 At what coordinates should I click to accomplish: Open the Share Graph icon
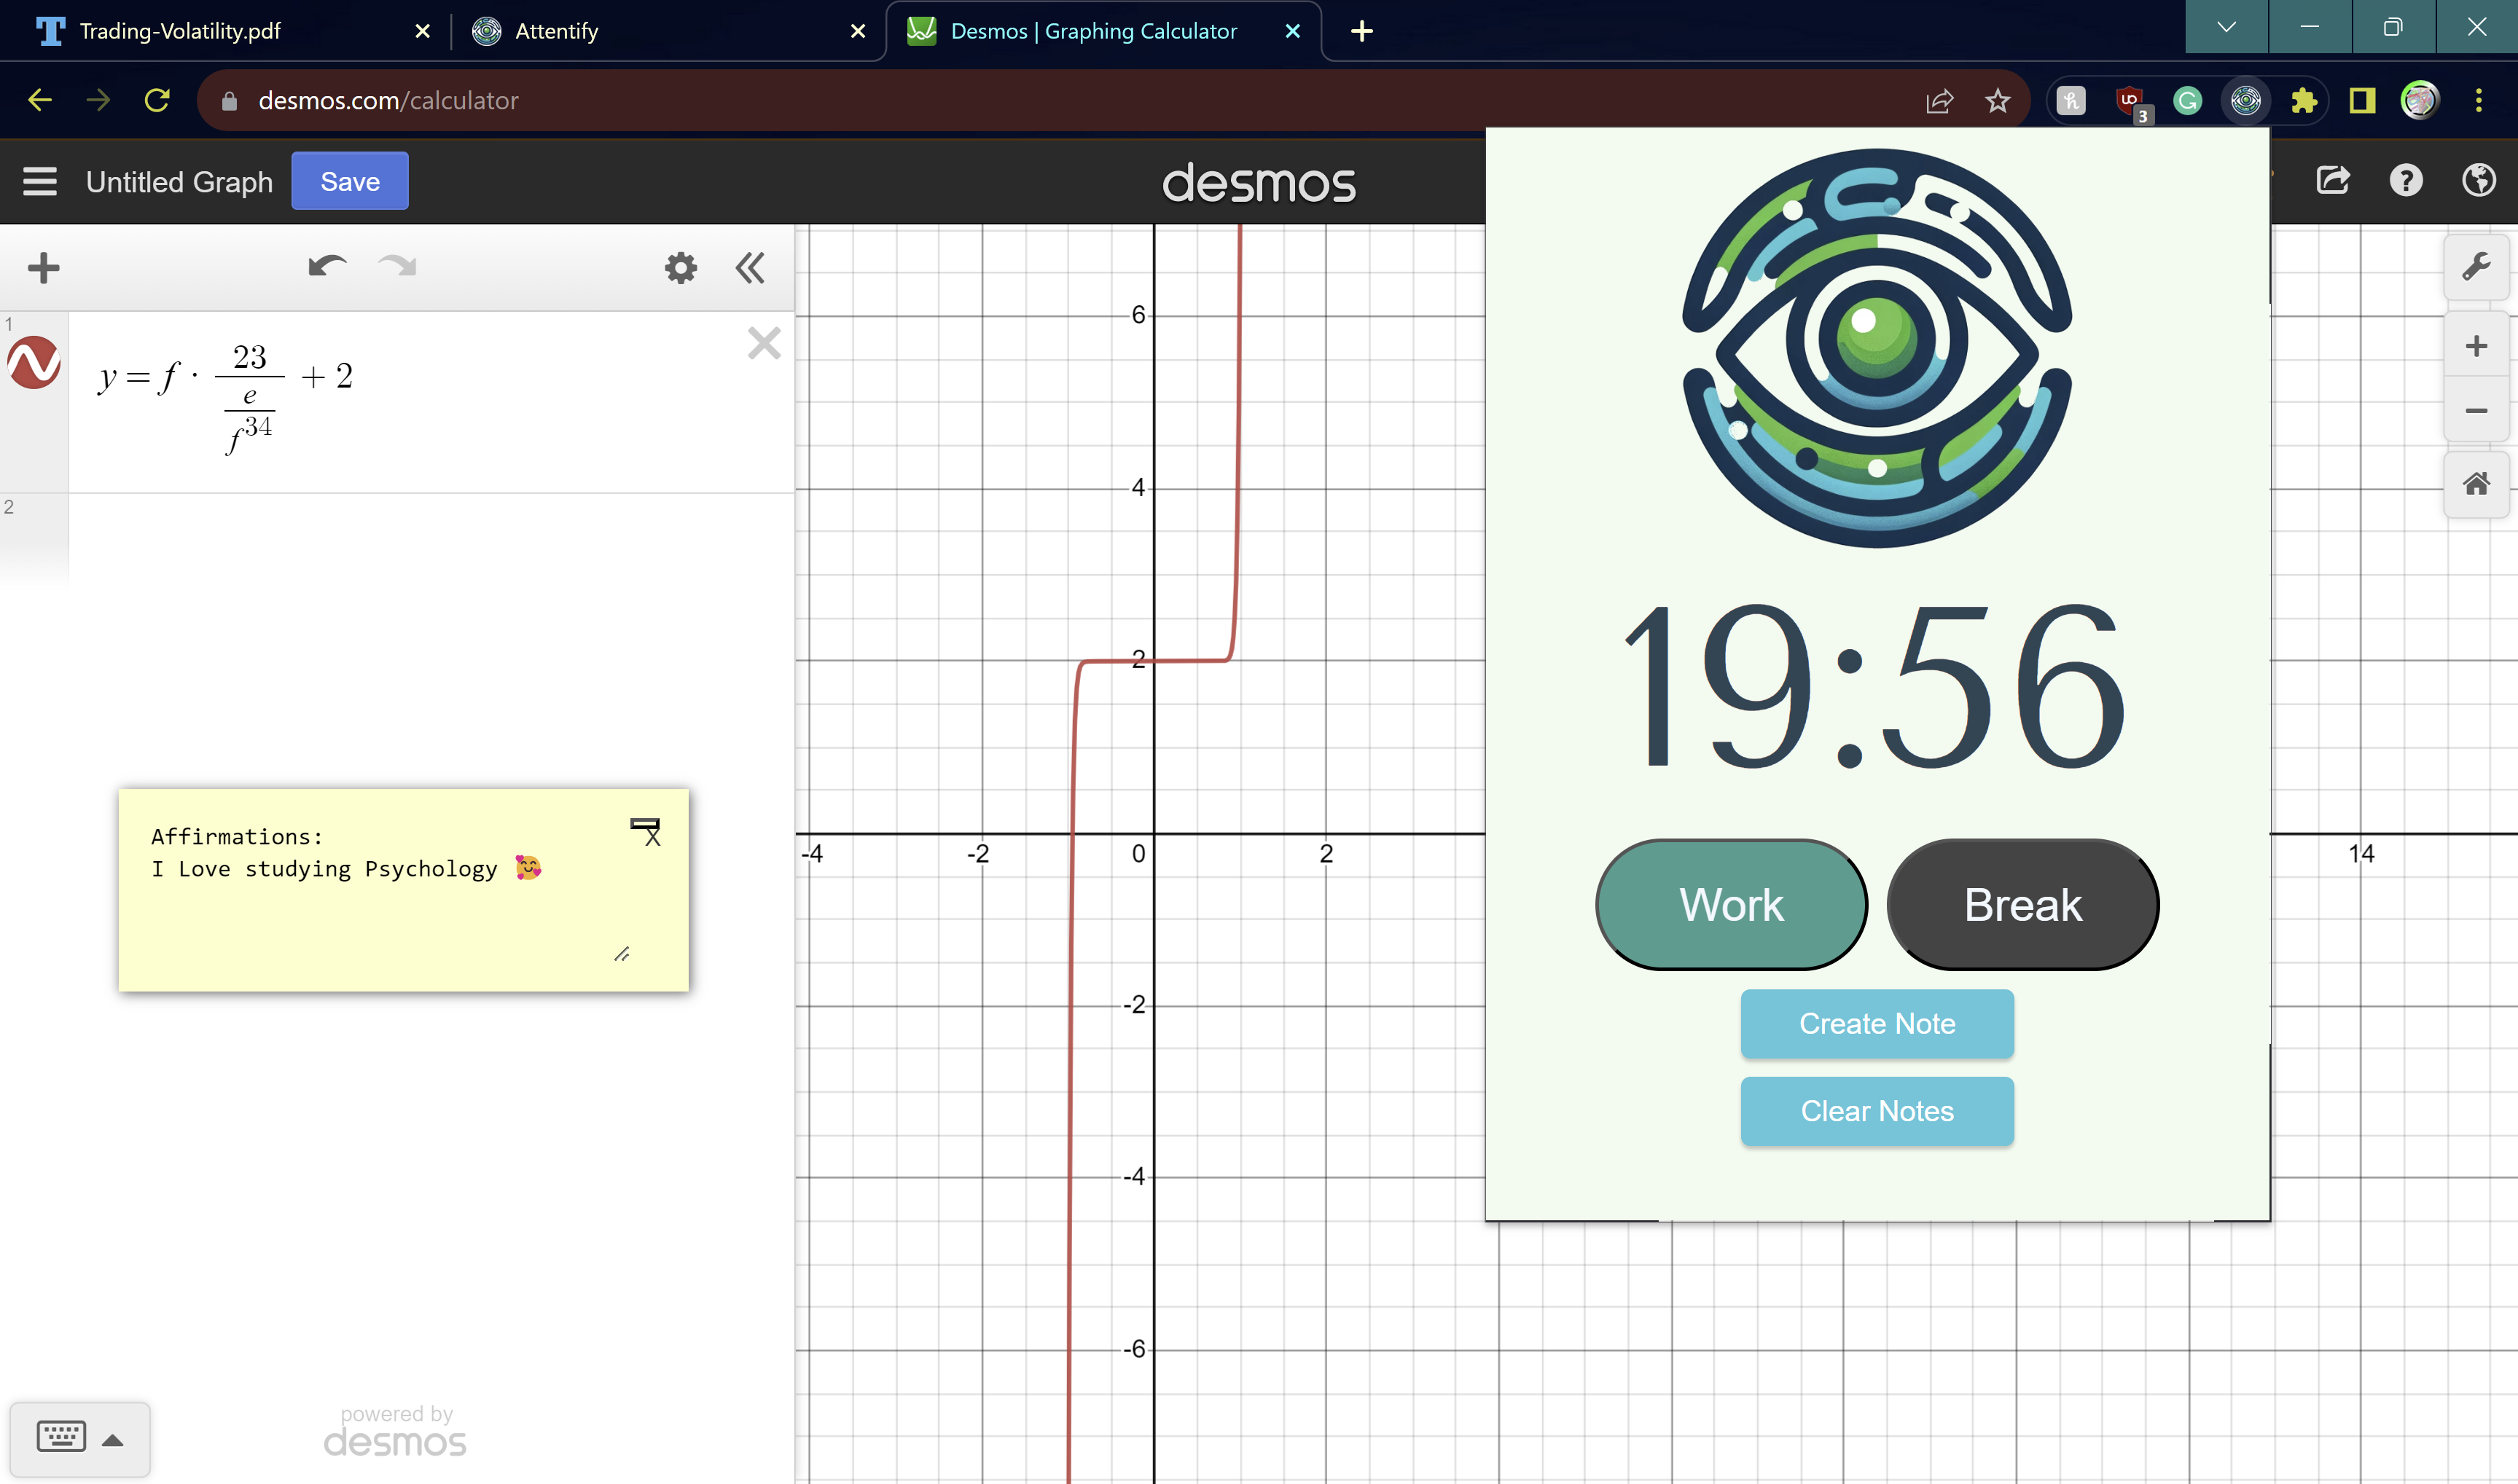[x=2333, y=181]
